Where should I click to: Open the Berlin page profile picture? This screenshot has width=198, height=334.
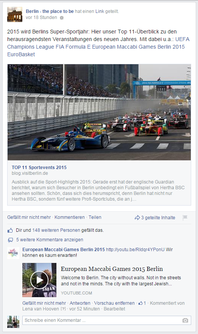tap(15, 14)
